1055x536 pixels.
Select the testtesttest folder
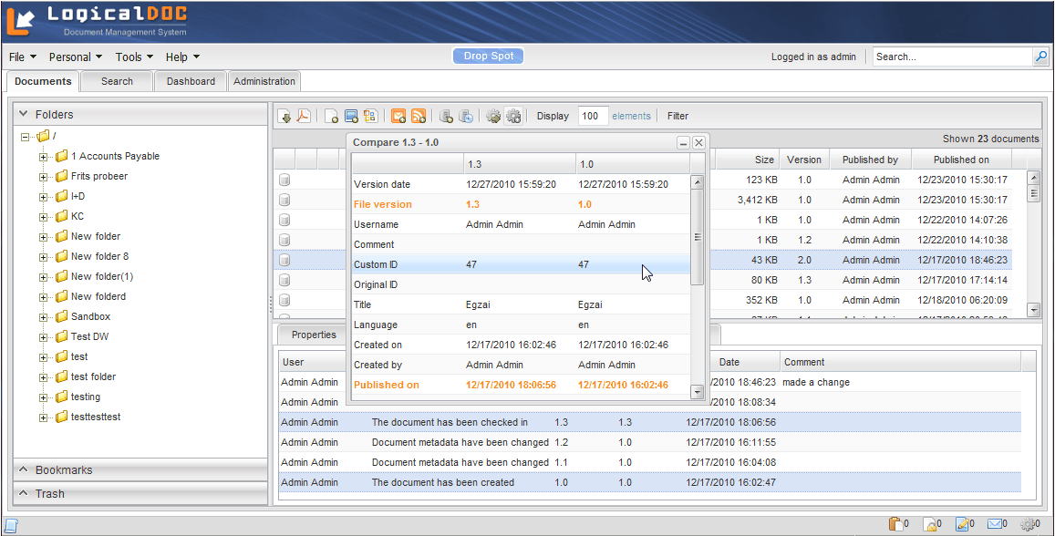tap(96, 417)
